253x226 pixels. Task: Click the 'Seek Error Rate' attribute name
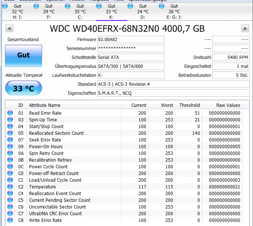point(45,140)
